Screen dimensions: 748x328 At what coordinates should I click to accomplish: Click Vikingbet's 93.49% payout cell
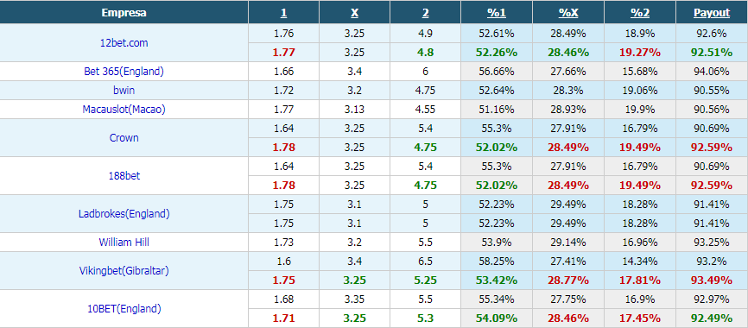[712, 280]
